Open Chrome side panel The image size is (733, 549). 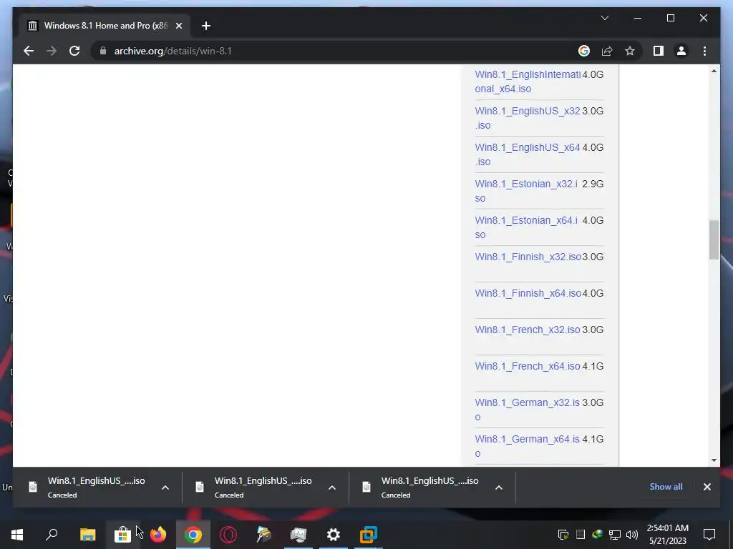point(659,51)
